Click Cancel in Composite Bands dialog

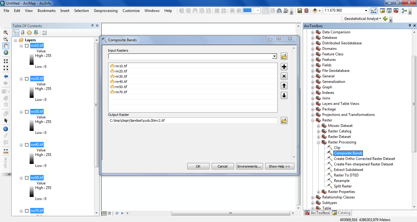(222, 166)
